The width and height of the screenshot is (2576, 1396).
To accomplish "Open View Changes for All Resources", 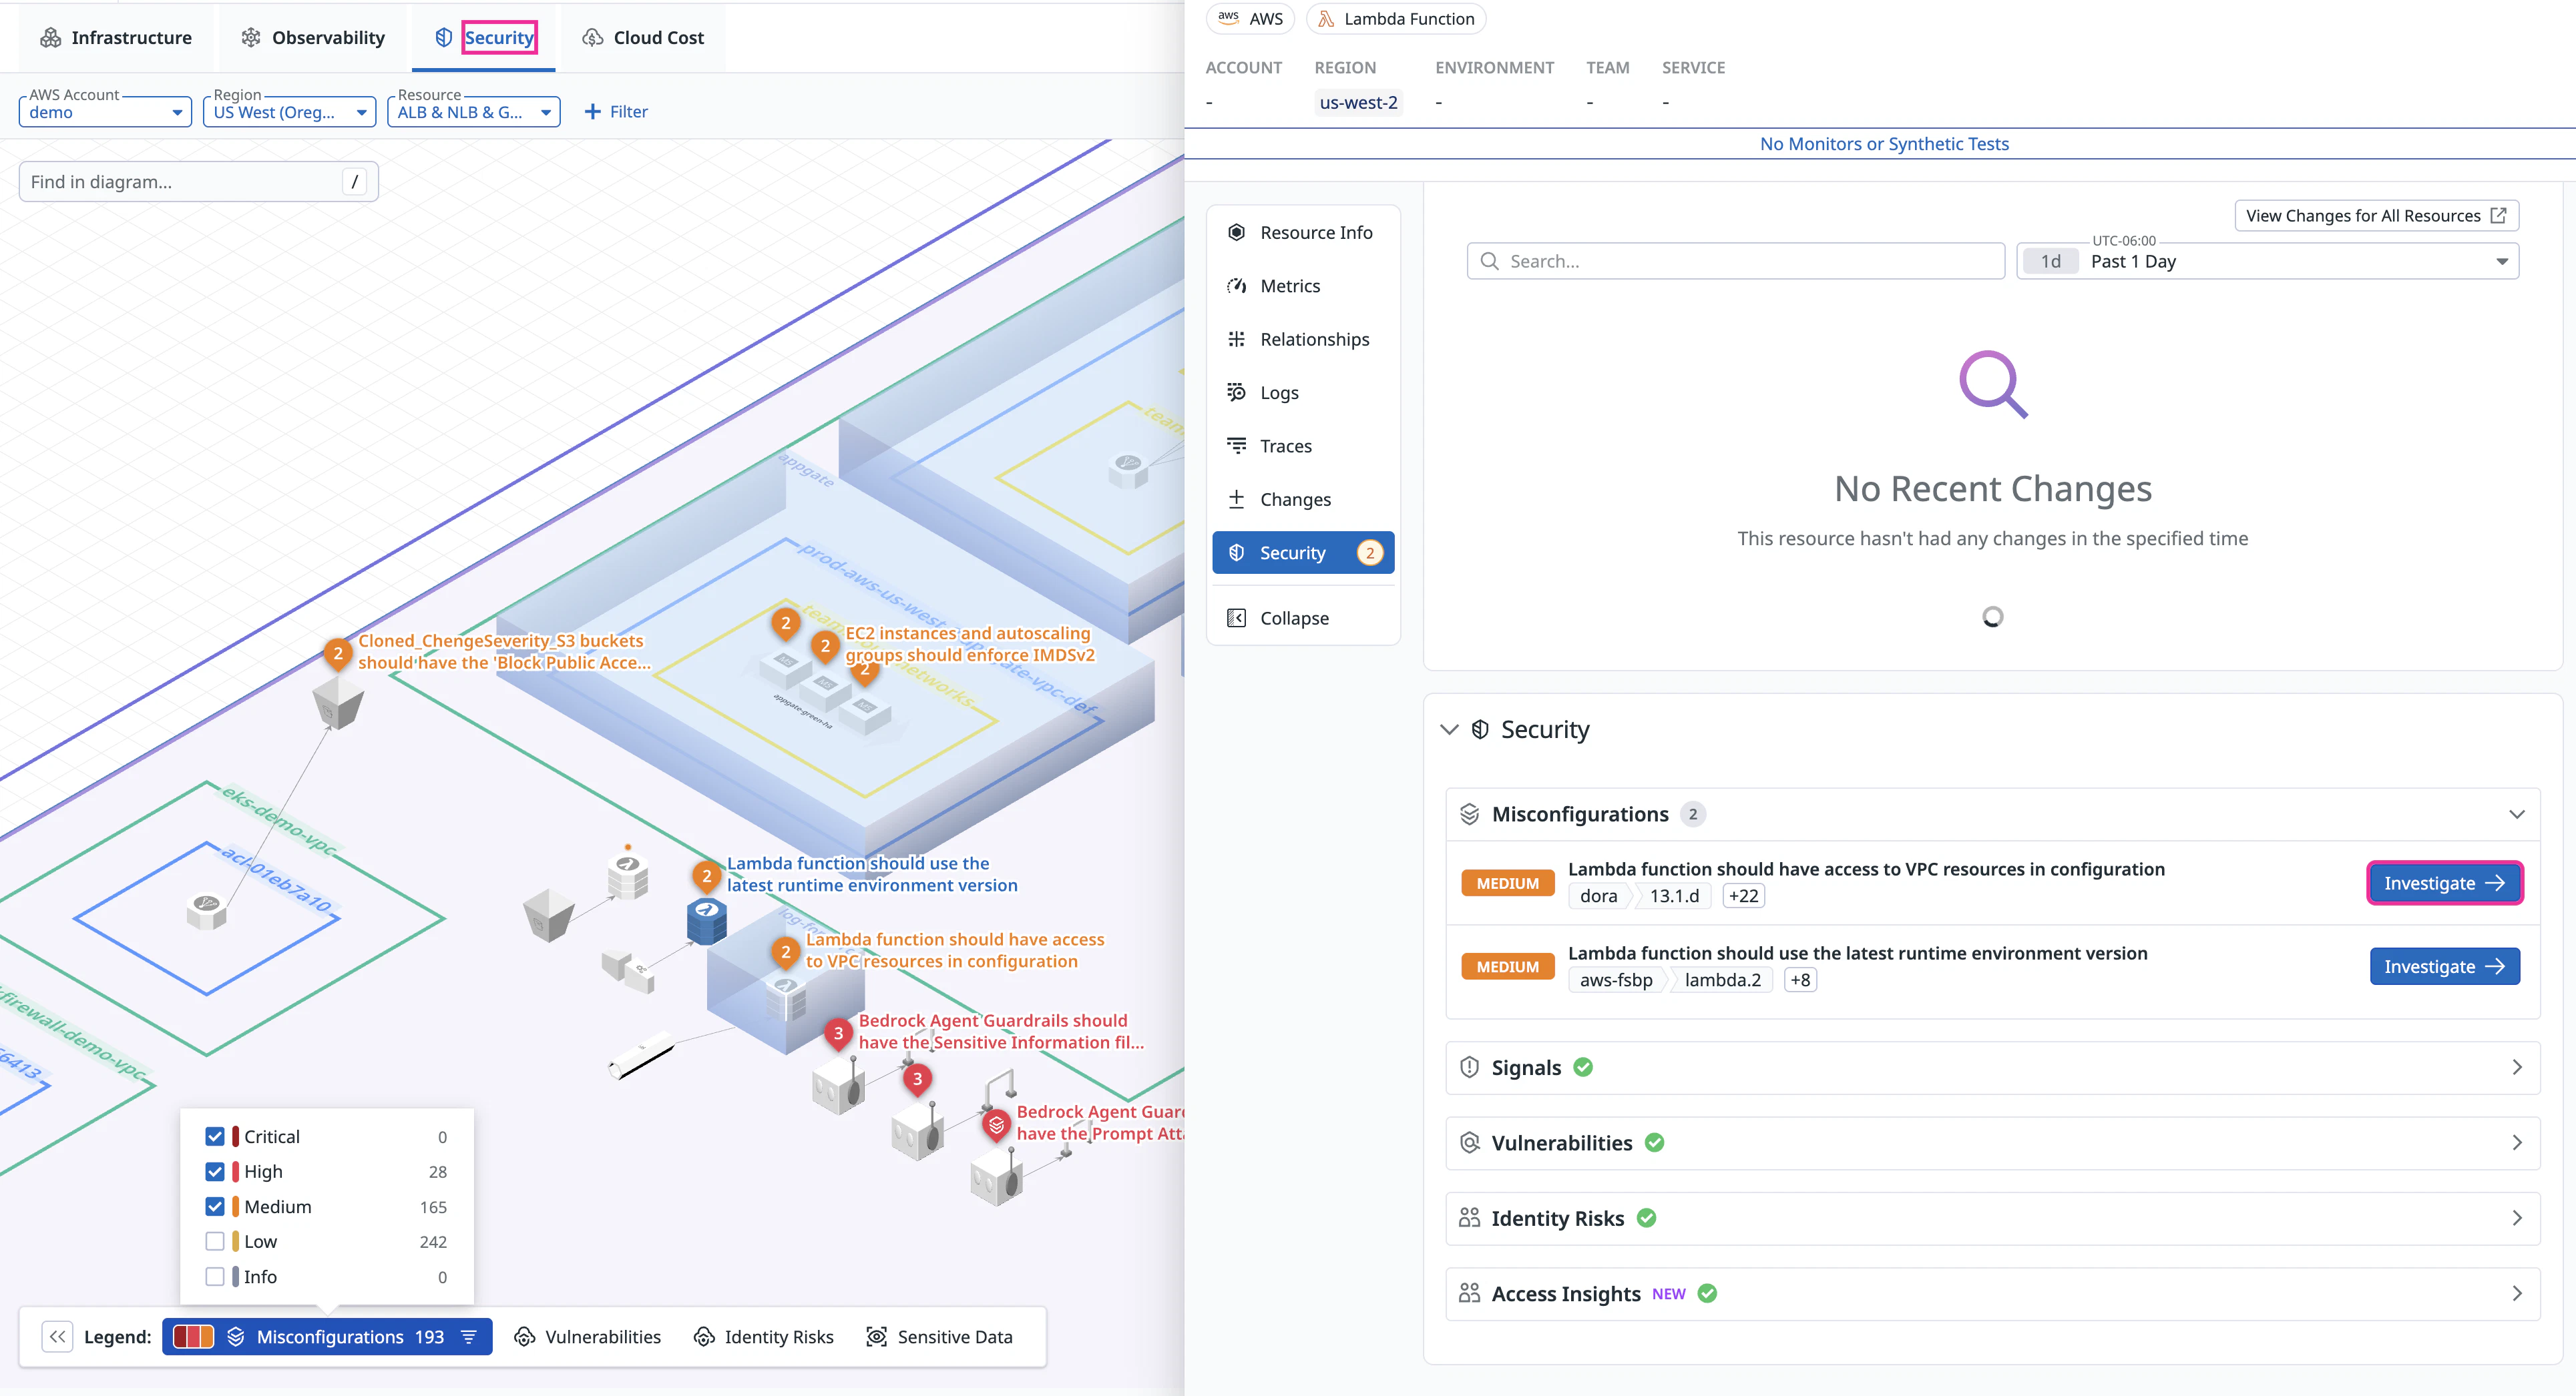I will (x=2375, y=216).
